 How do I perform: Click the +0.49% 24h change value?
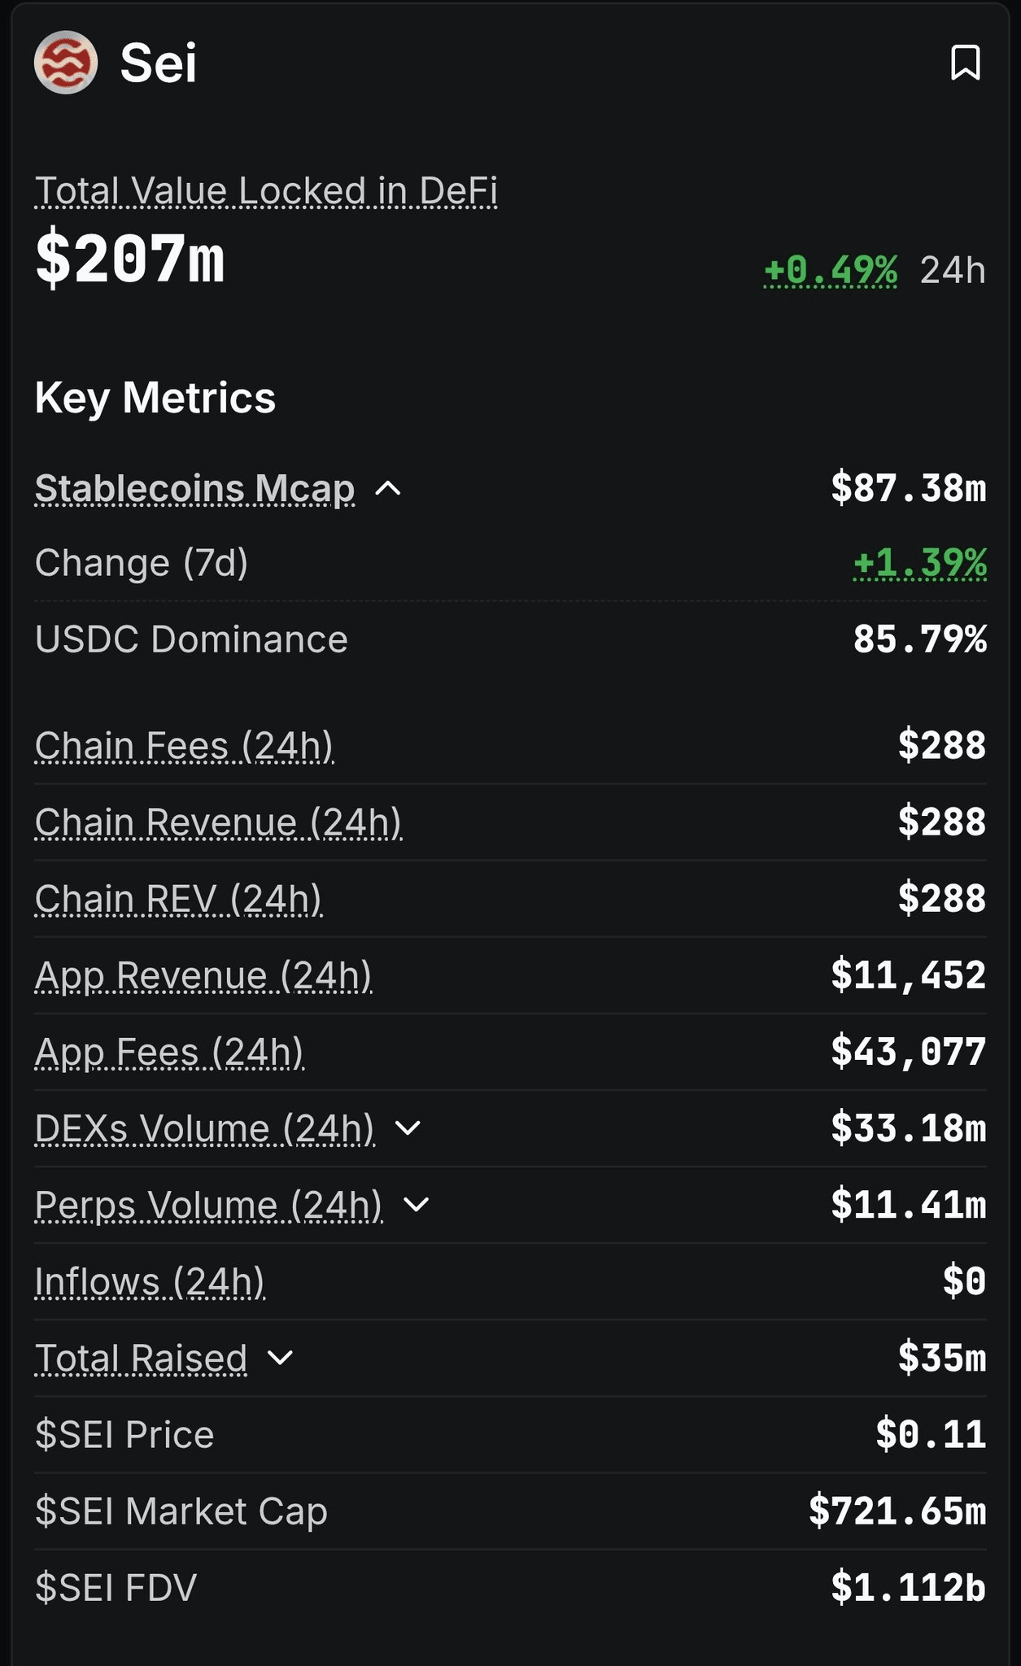click(831, 269)
